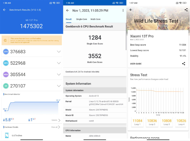Open Geekbench three-dot overflow menu
The width and height of the screenshot is (190, 141).
[123, 11]
